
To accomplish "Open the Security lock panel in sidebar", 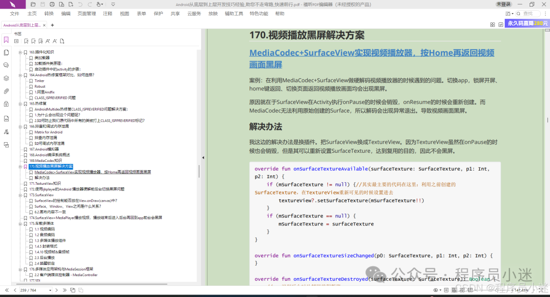I will tap(6, 104).
